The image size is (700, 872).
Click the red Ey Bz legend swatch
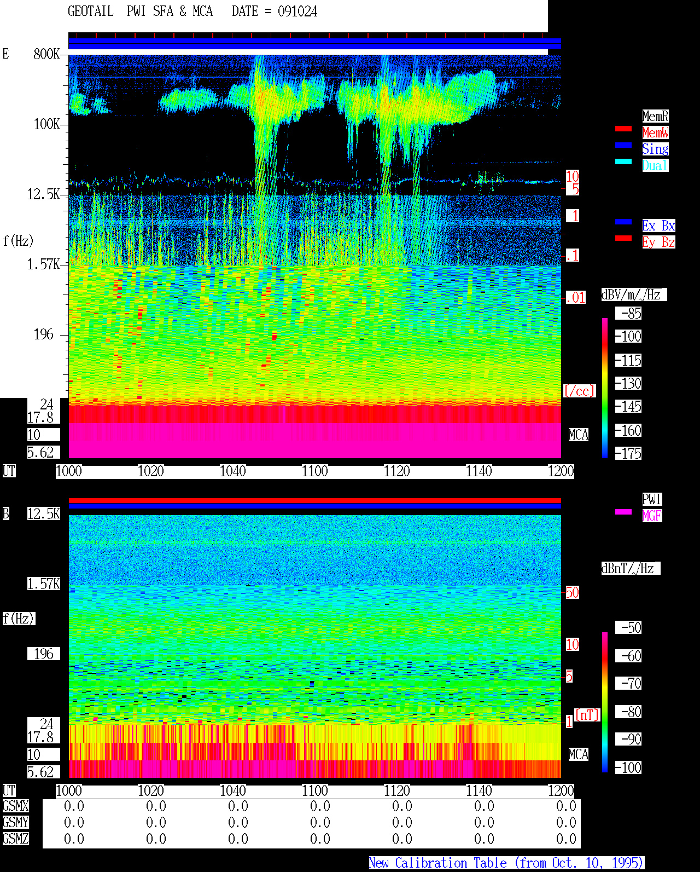coord(623,238)
